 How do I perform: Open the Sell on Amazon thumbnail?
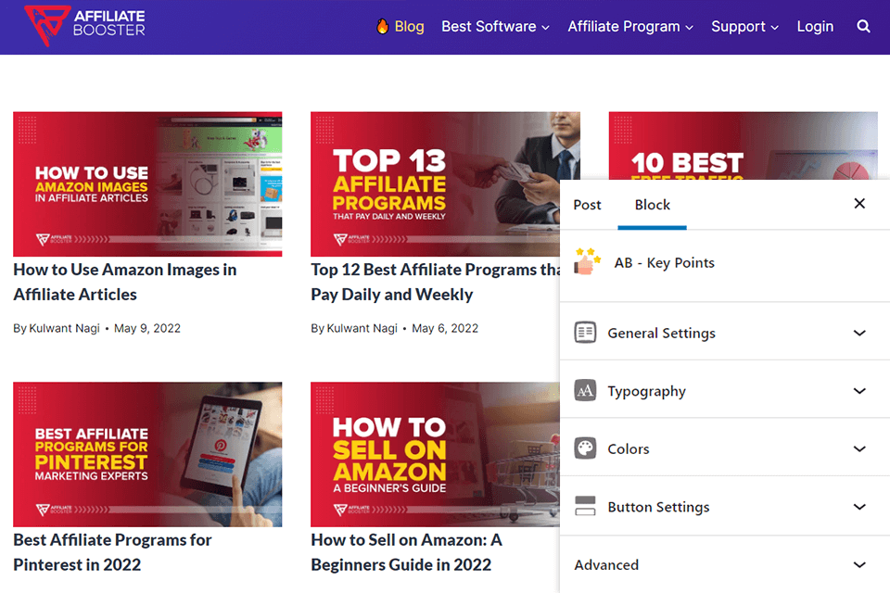436,454
